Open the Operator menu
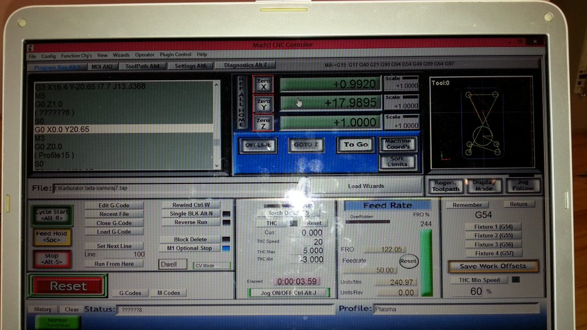 point(144,54)
